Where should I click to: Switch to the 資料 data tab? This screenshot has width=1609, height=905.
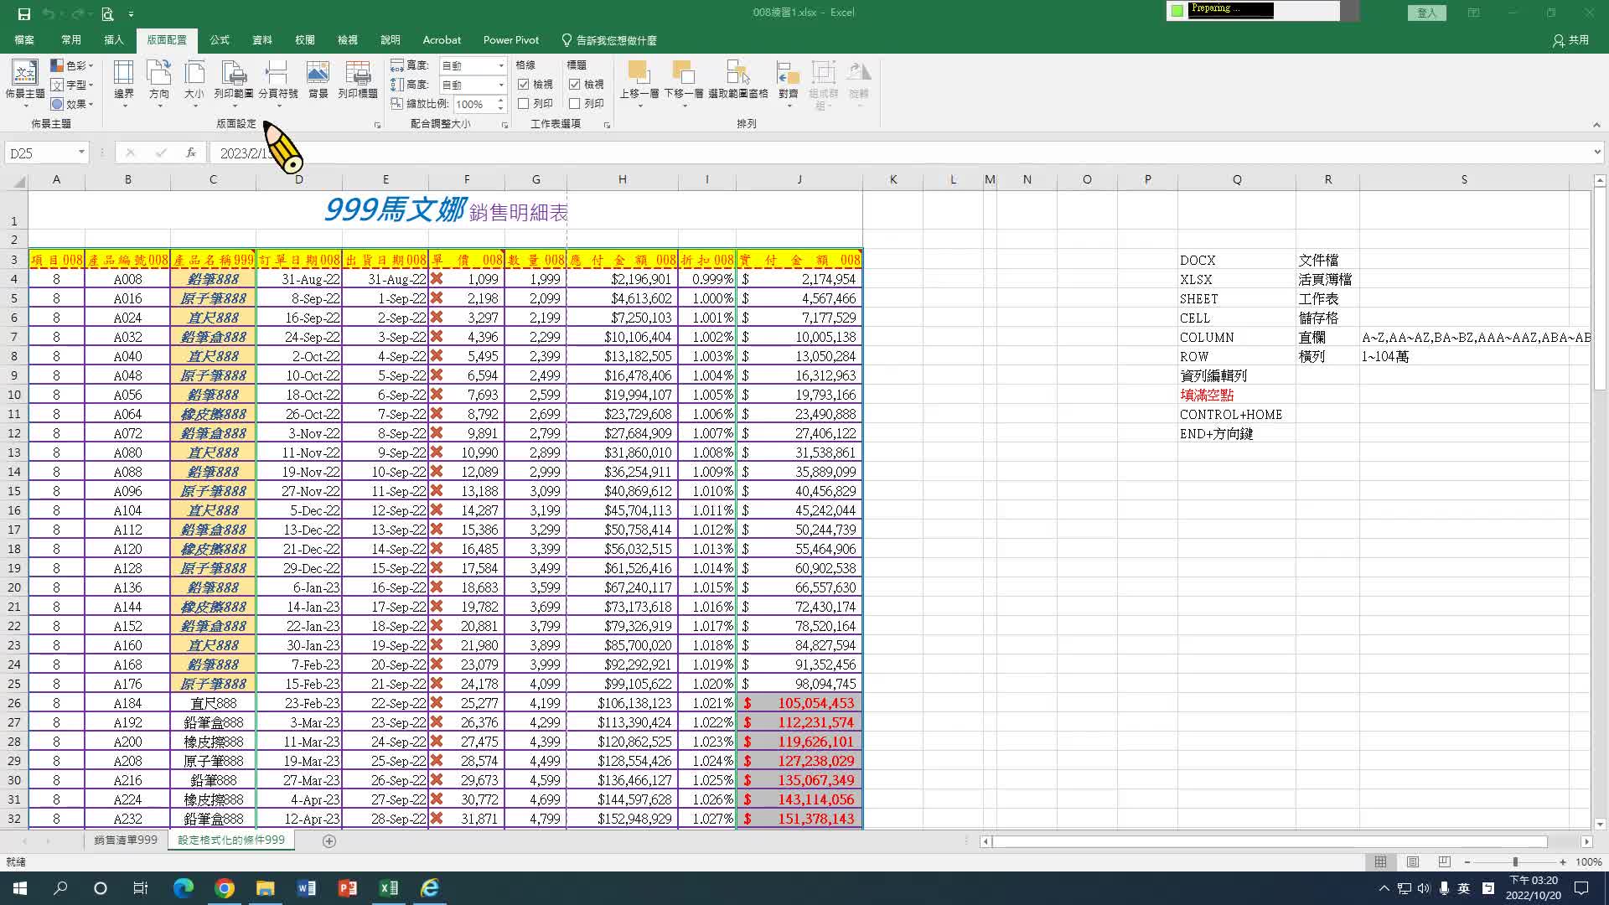click(x=262, y=40)
